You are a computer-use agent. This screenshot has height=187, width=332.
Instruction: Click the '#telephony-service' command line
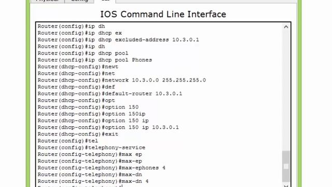[91, 148]
